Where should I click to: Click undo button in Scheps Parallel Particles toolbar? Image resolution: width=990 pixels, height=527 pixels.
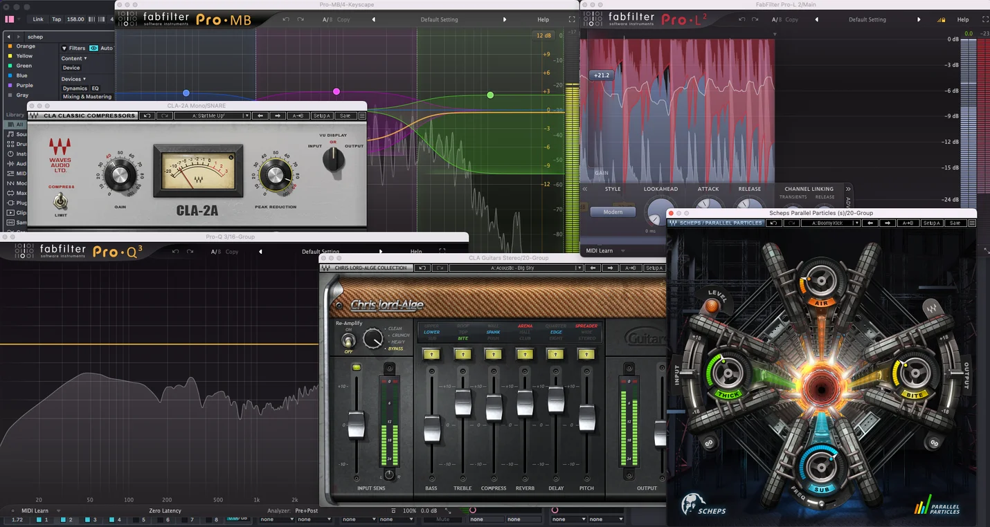[x=775, y=223]
